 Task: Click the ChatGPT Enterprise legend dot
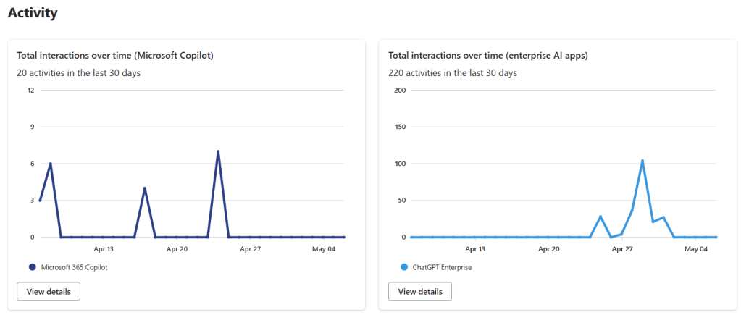coord(404,267)
